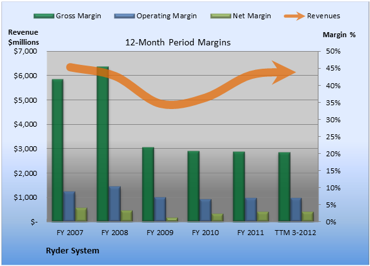Click the Margin % axis title
Screen dimensions: 370x266
pos(339,35)
